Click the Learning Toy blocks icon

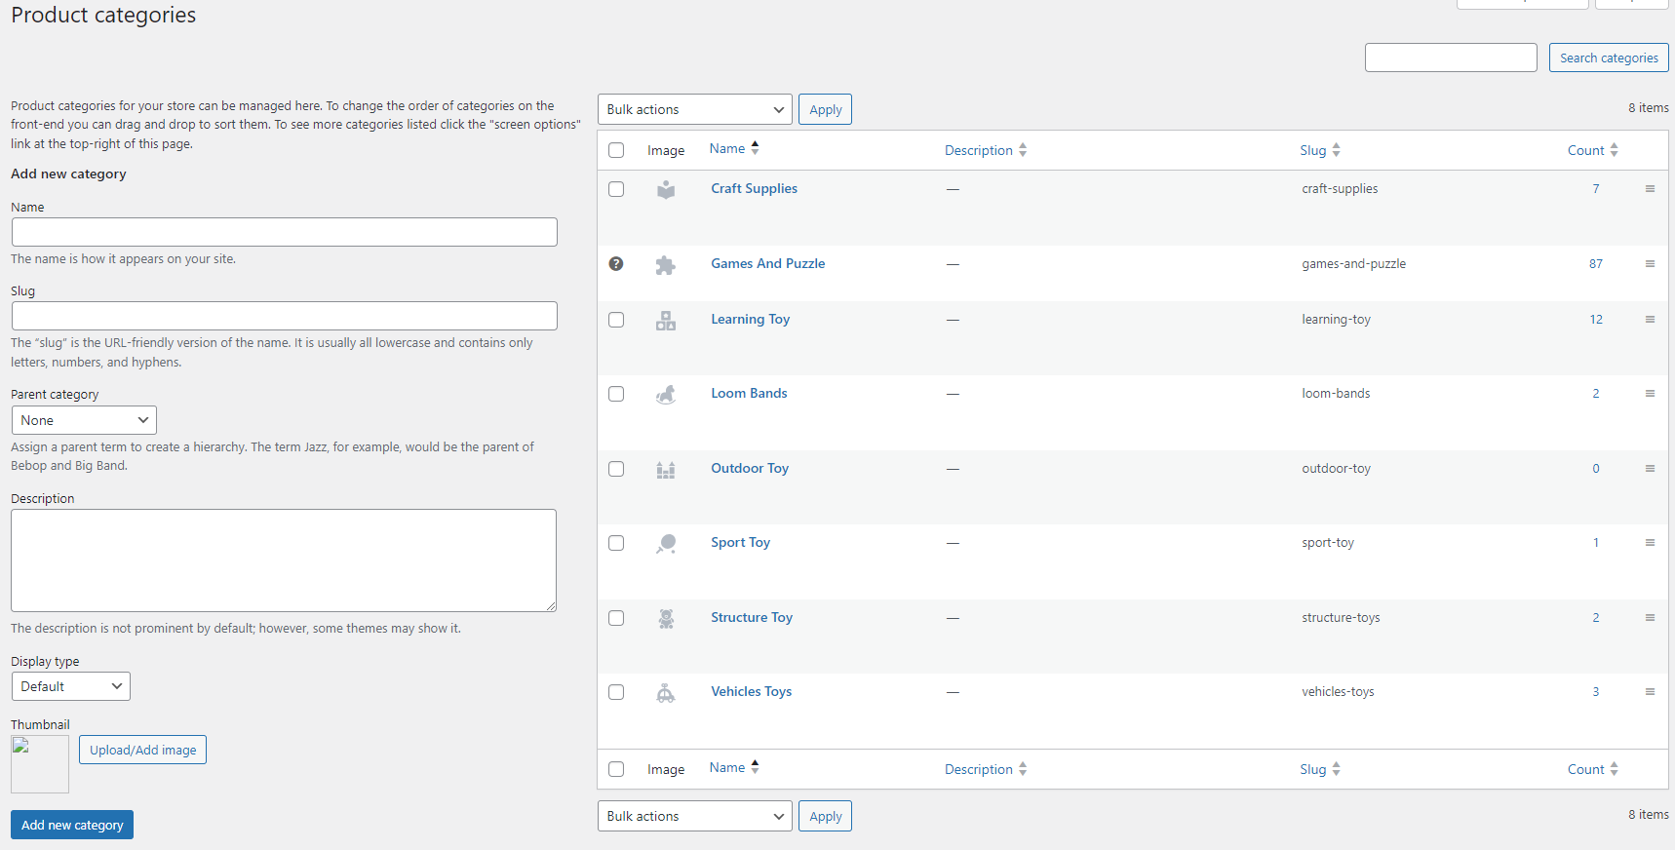pos(666,321)
